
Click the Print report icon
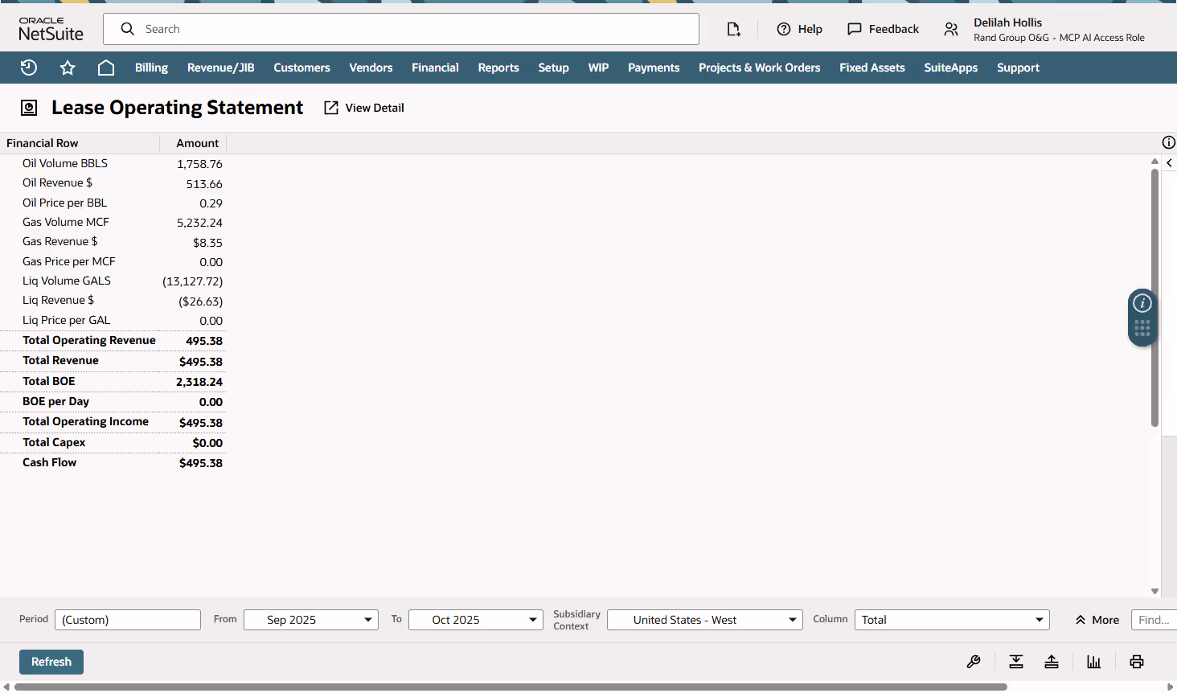click(1137, 662)
